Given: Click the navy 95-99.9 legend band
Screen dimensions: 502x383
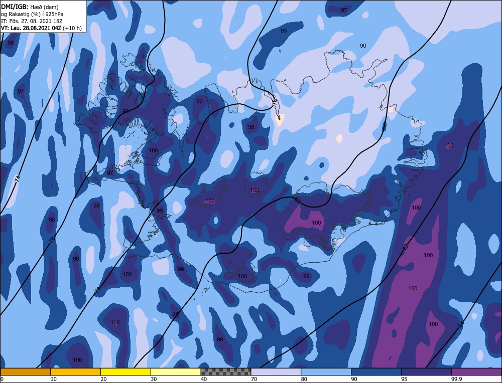Looking at the screenshot, I should coord(426,371).
